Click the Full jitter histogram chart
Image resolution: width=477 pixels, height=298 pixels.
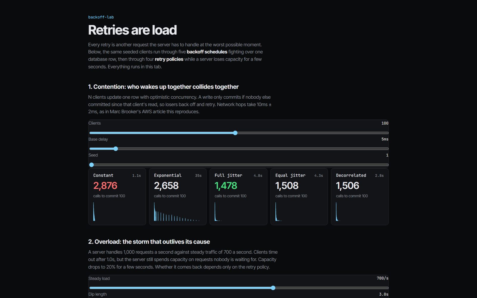pos(238,212)
